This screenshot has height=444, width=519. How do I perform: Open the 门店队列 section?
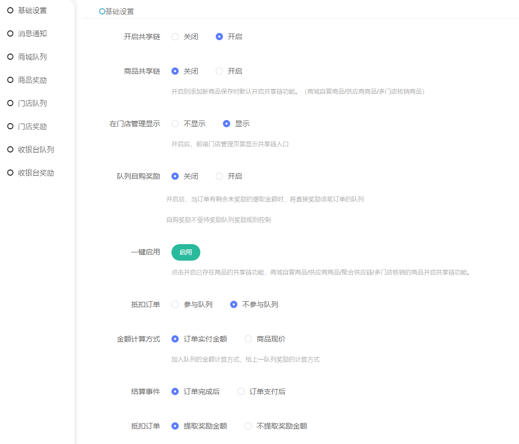[32, 103]
